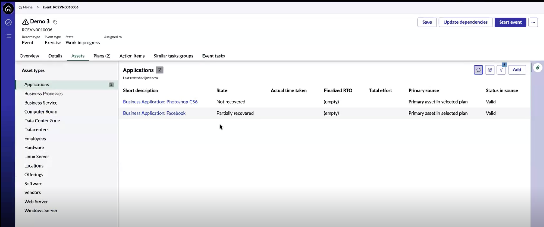Sort by Status in source column
The image size is (544, 227).
502,90
